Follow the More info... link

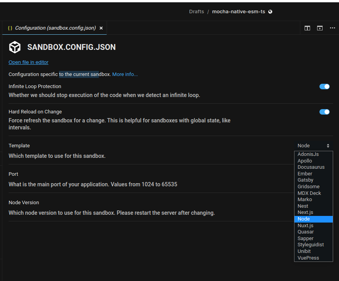click(x=125, y=74)
